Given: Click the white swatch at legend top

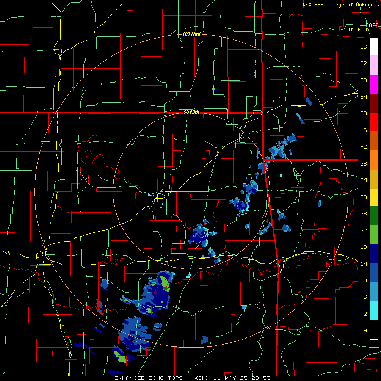Looking at the screenshot, I should (x=374, y=47).
